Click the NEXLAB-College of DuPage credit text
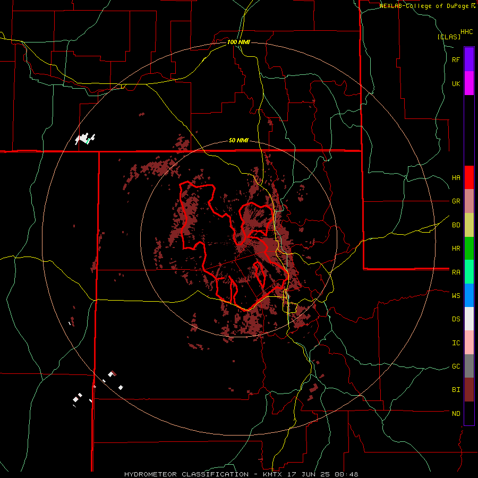Image resolution: width=478 pixels, height=478 pixels. [425, 6]
